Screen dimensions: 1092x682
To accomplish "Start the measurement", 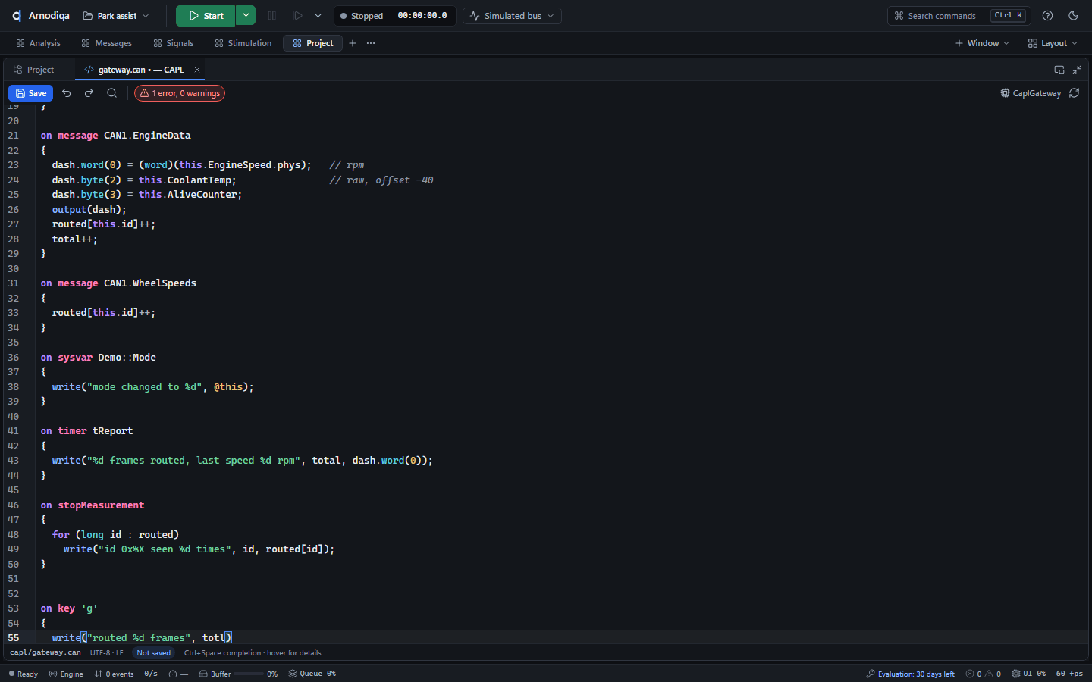I will tap(206, 16).
